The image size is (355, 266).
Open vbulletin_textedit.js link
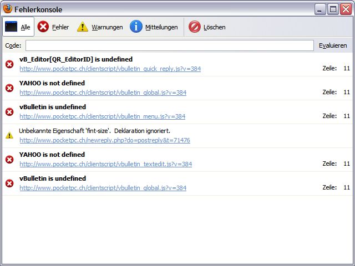[x=106, y=164]
